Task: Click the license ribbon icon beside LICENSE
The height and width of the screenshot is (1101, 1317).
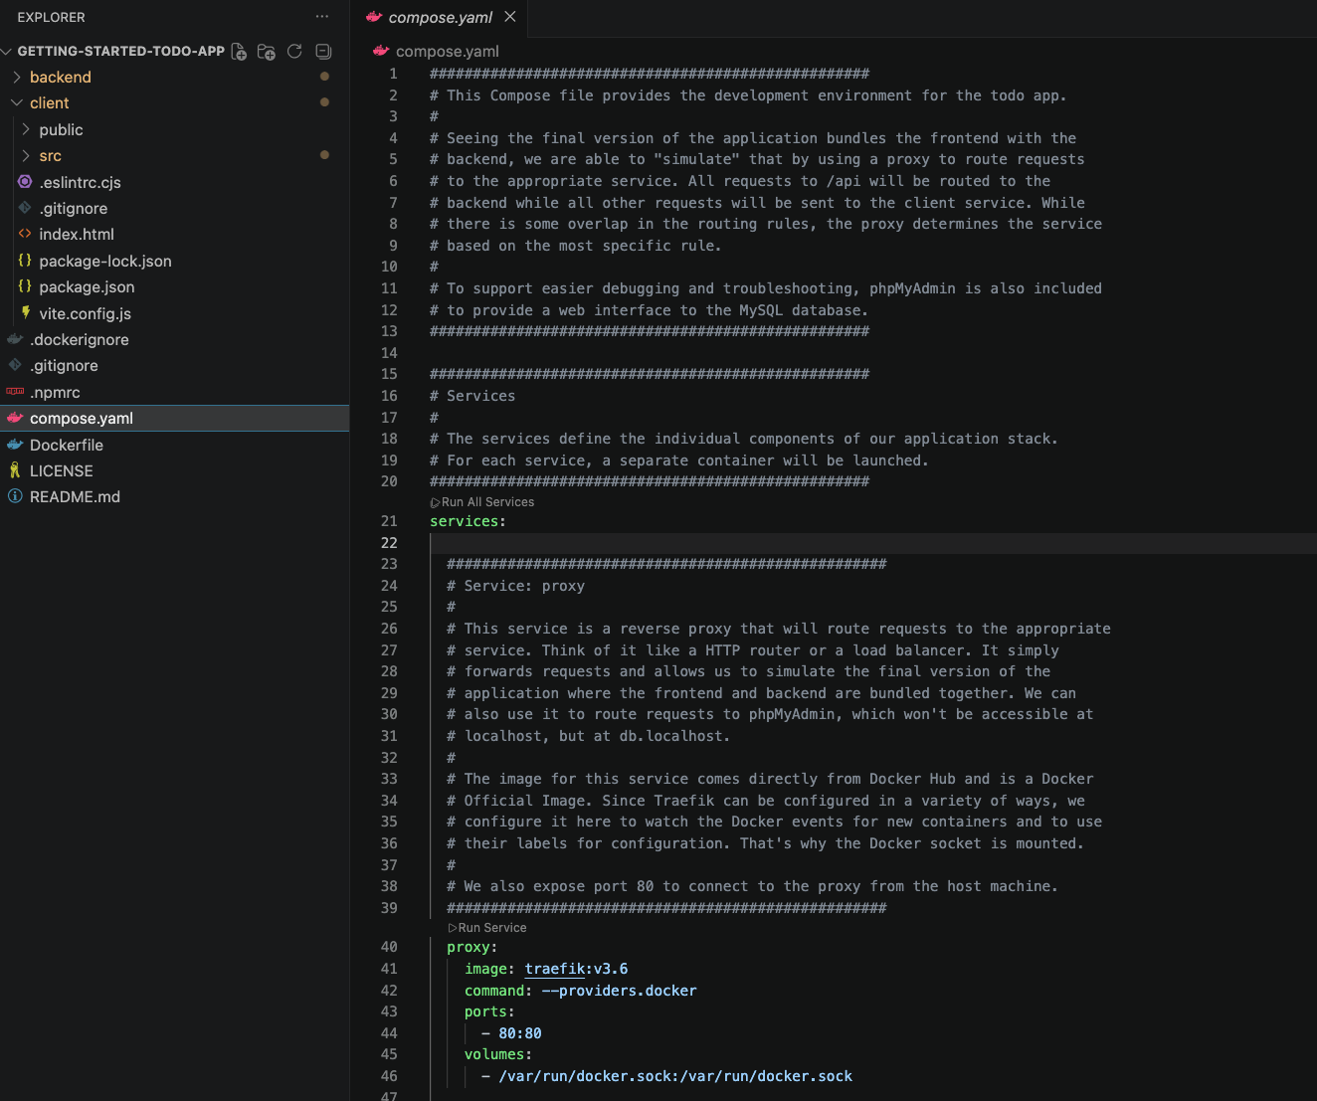Action: click(x=15, y=470)
